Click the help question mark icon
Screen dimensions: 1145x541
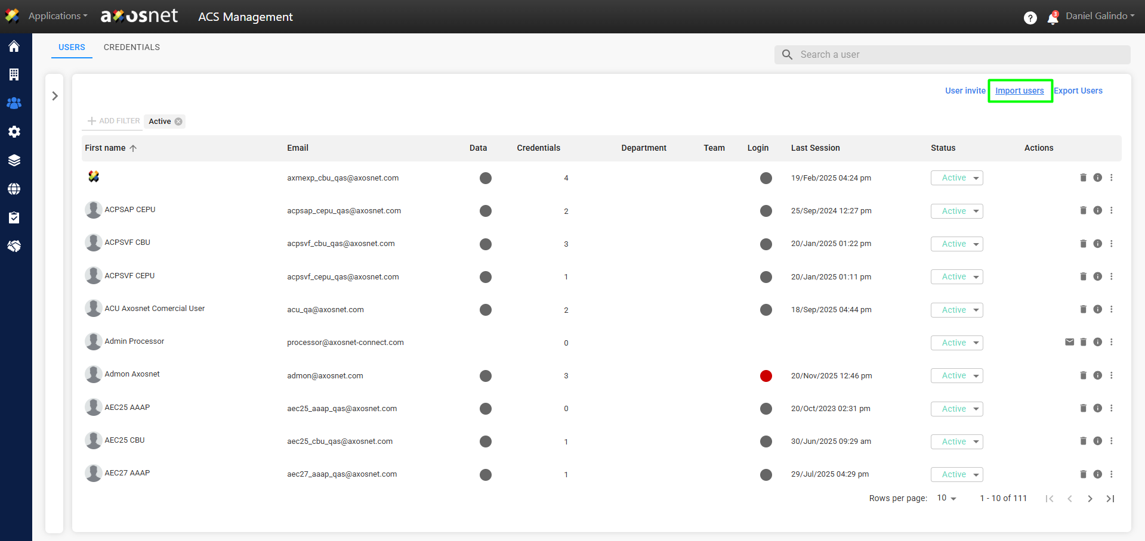click(x=1030, y=18)
